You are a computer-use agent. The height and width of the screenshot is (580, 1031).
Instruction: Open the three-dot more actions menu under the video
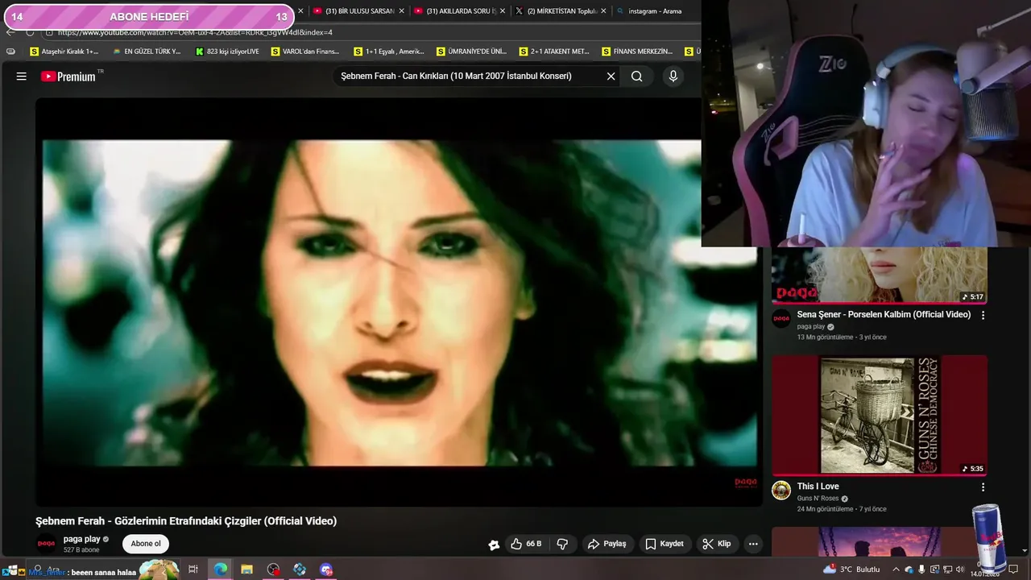pyautogui.click(x=753, y=544)
